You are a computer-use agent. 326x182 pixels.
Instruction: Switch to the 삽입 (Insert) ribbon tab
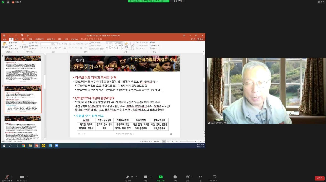(x=16, y=39)
